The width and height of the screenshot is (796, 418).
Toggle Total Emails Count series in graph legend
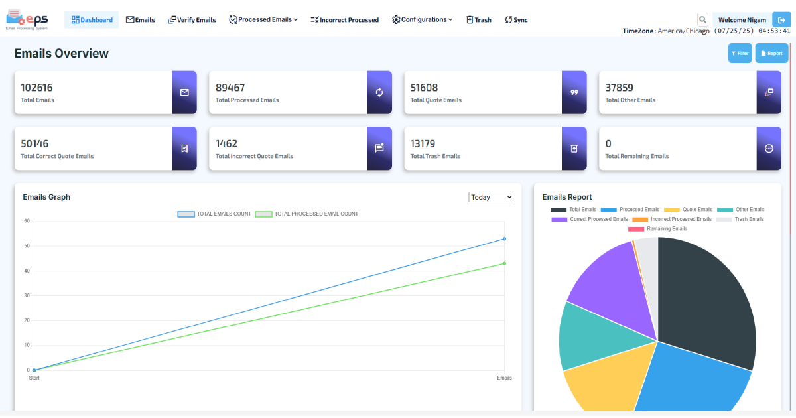214,214
